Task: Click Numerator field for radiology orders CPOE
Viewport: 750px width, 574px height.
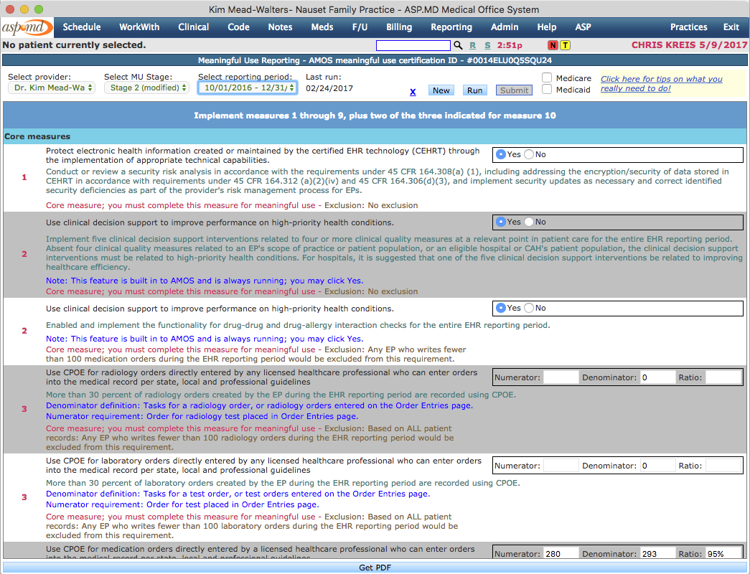Action: (x=561, y=377)
